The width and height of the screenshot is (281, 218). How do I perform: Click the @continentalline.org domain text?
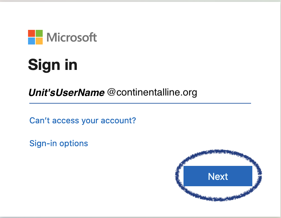[x=152, y=92]
